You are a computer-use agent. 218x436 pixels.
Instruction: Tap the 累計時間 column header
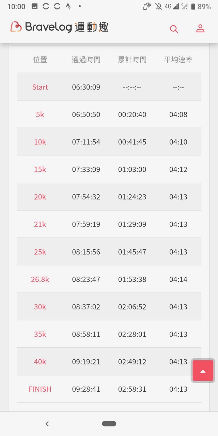[132, 60]
